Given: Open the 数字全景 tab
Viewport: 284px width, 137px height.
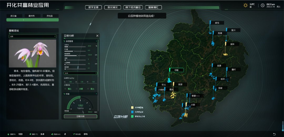Looking at the screenshot, I should tap(93, 7).
